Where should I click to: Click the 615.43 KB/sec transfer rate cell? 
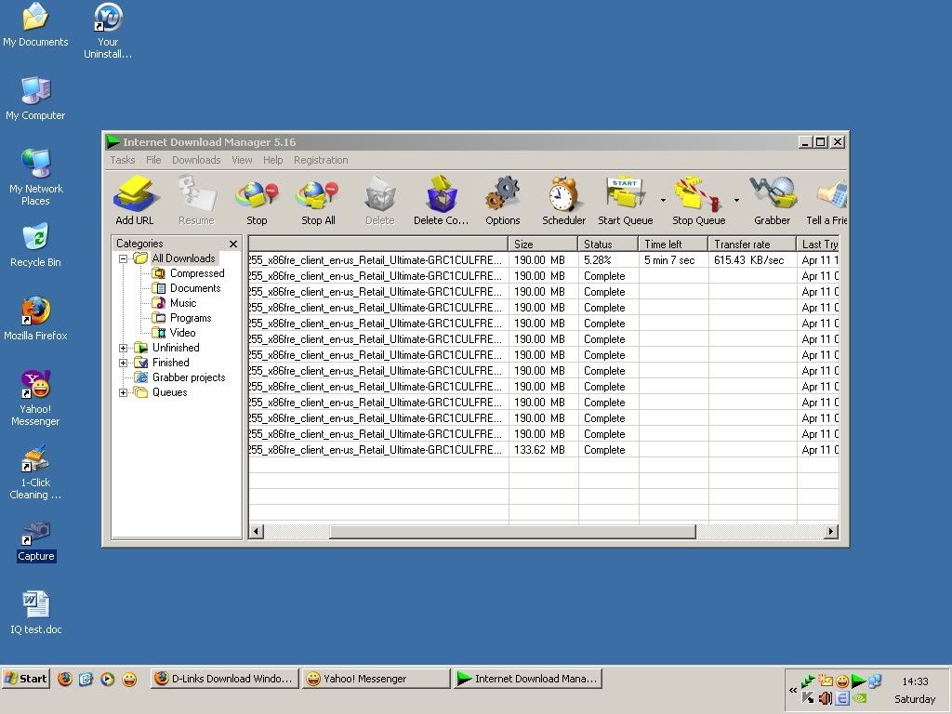[751, 260]
